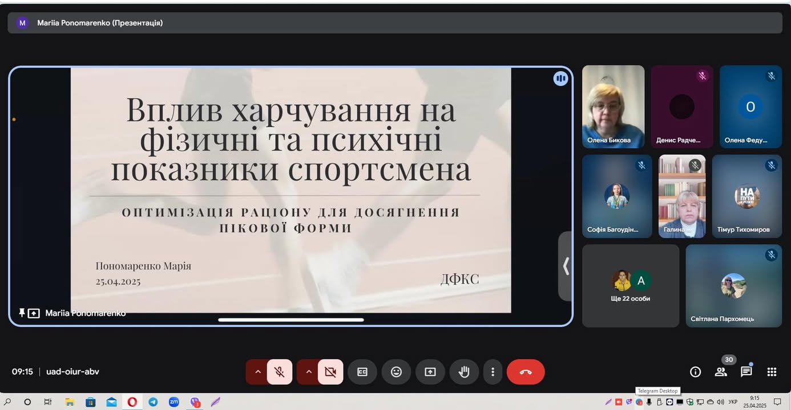Select Олена Федy... participant tile
The height and width of the screenshot is (410, 791).
[750, 106]
